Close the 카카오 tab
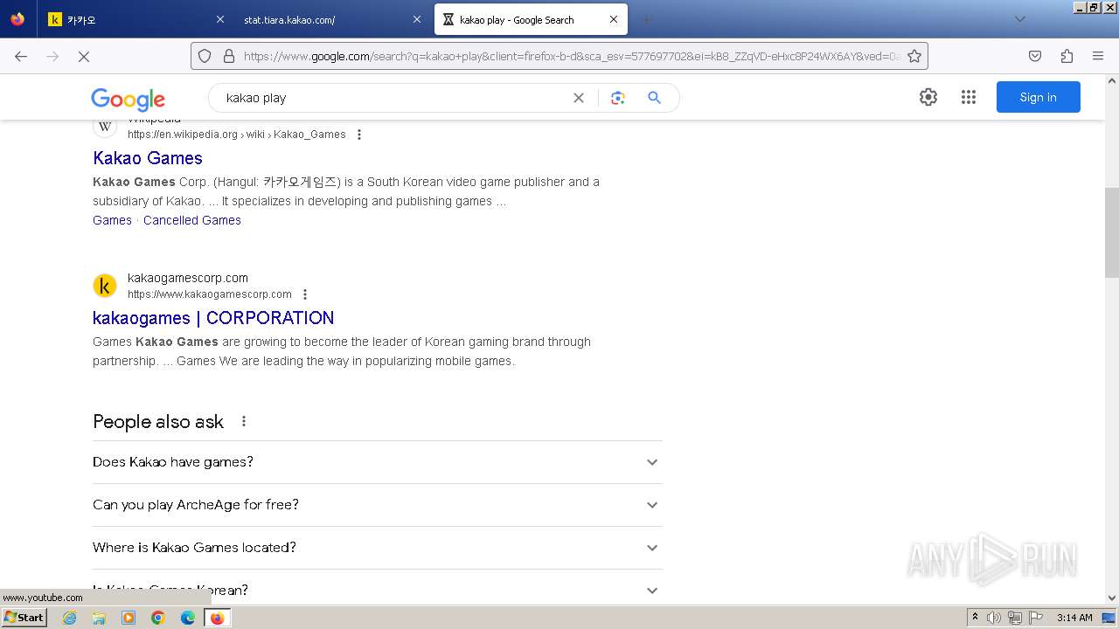Image resolution: width=1119 pixels, height=629 pixels. pyautogui.click(x=219, y=19)
